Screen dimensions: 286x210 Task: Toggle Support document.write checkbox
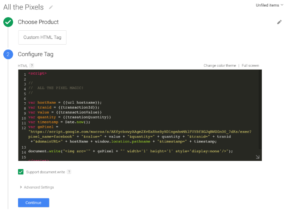point(21,172)
